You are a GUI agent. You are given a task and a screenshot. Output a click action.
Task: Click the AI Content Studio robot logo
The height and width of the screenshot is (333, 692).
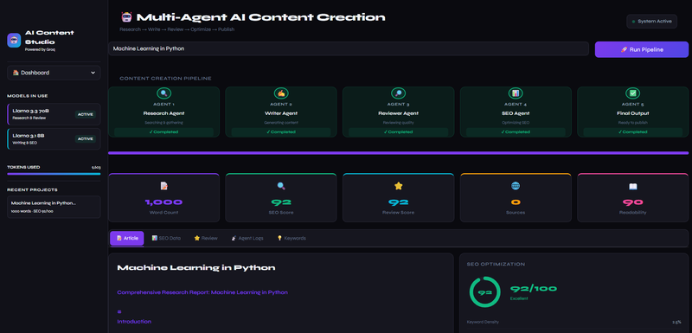point(14,40)
